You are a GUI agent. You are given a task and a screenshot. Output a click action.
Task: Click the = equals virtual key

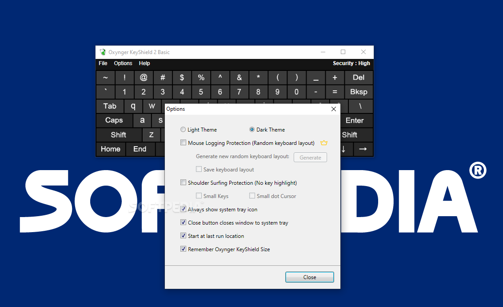[x=335, y=92]
